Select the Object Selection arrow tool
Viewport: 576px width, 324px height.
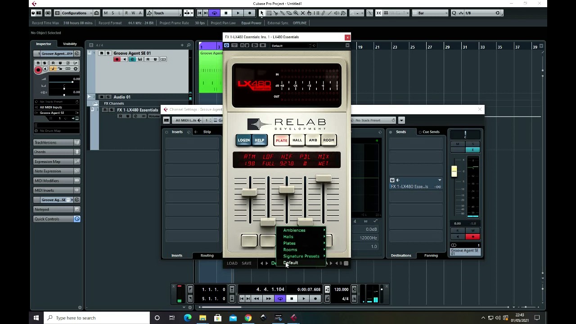[x=262, y=13]
